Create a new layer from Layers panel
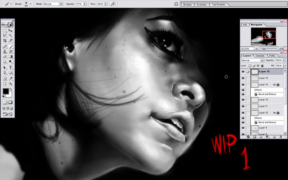 [x=274, y=137]
